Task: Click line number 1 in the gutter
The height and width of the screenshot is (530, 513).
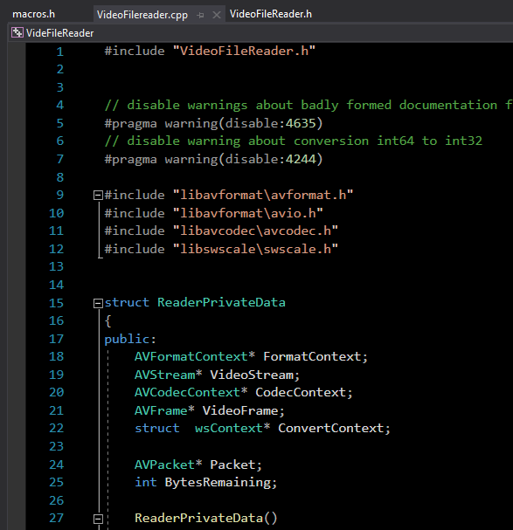Action: point(60,52)
